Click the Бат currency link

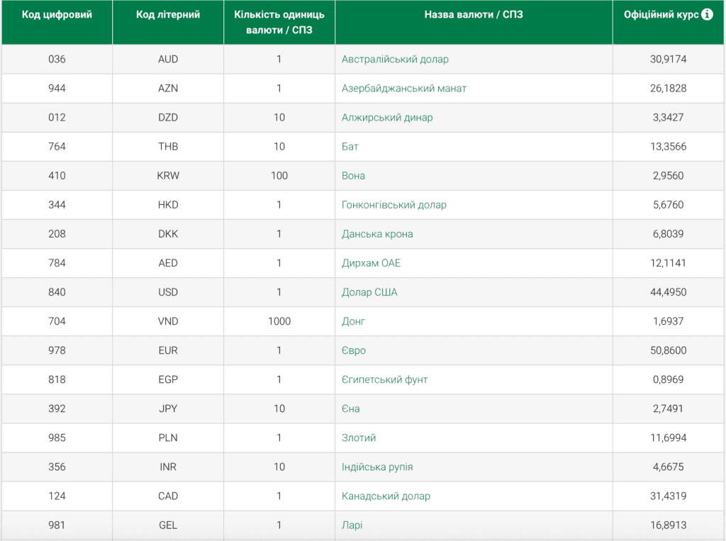(350, 147)
